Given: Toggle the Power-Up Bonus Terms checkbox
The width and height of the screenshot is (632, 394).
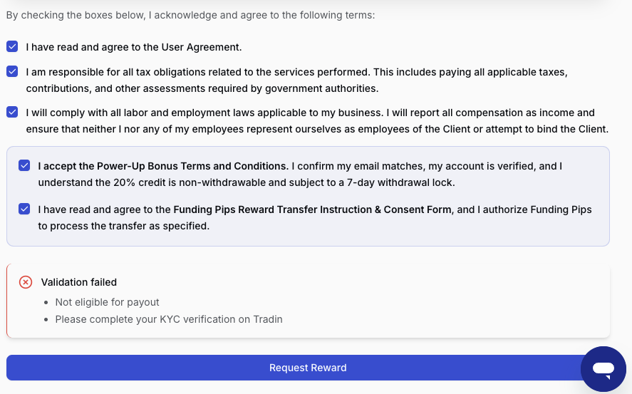Looking at the screenshot, I should point(24,166).
